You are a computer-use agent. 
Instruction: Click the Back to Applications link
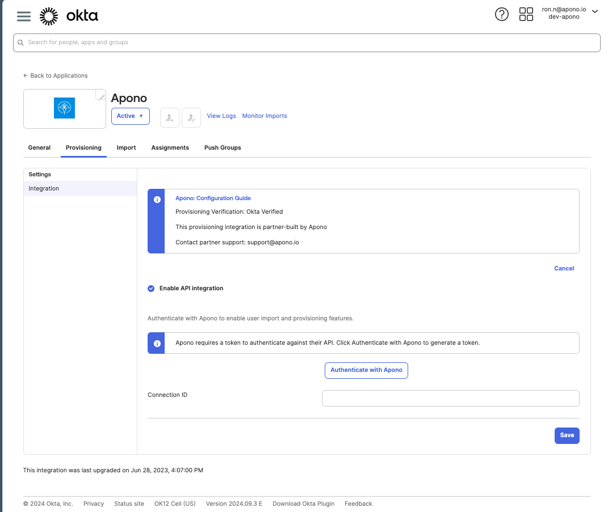tap(56, 76)
